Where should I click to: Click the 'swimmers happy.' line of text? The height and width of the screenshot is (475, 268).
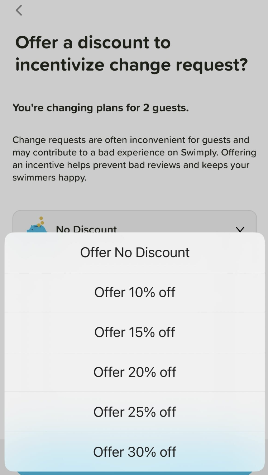(x=49, y=178)
